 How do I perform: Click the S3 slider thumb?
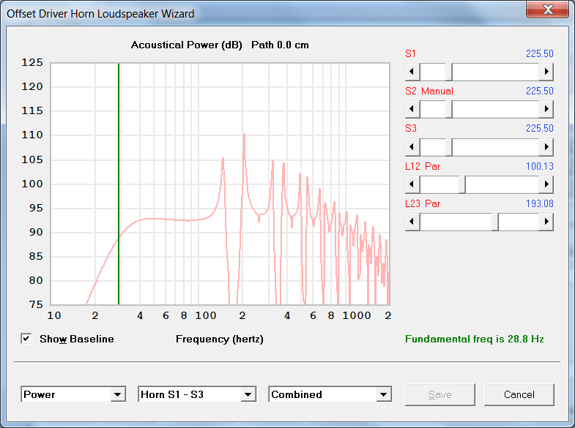(449, 147)
